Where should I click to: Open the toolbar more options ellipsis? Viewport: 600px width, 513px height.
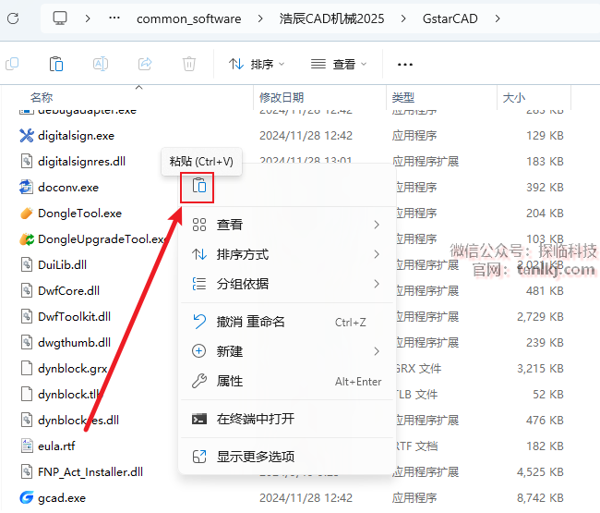(x=405, y=65)
